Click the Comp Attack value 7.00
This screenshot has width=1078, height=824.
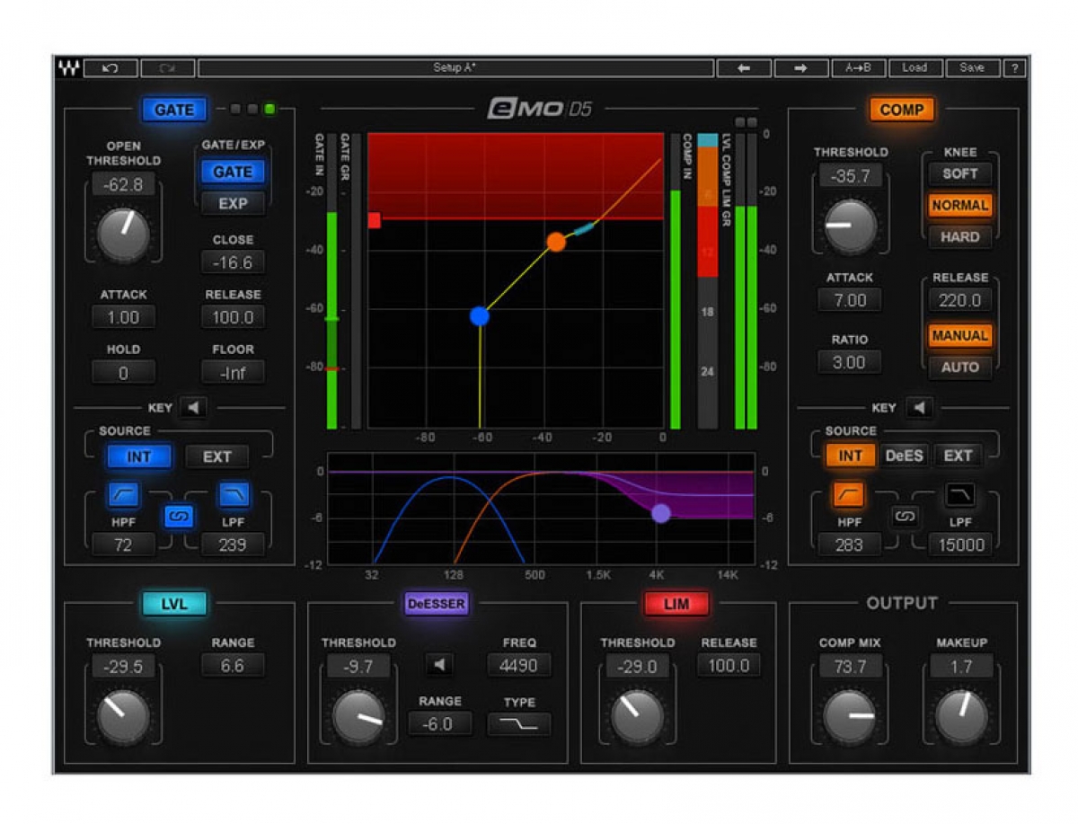click(850, 300)
